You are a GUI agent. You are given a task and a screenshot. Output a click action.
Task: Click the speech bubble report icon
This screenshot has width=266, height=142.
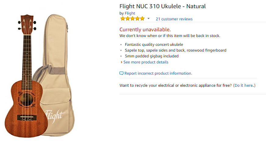pos(121,73)
